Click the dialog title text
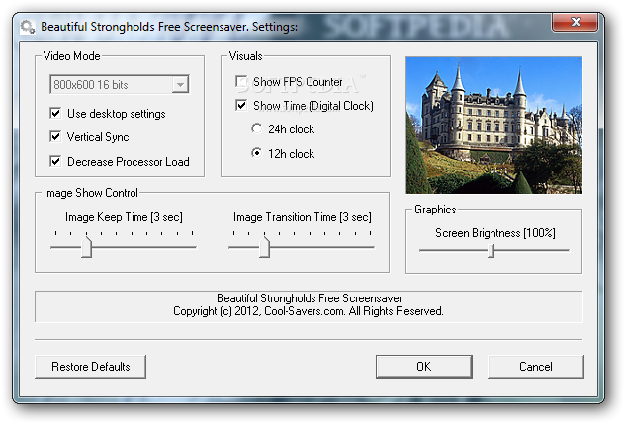 click(x=169, y=27)
